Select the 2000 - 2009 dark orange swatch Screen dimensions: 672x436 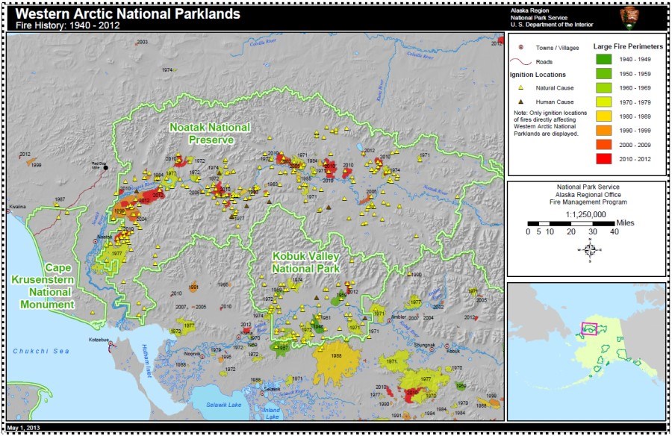tap(604, 145)
